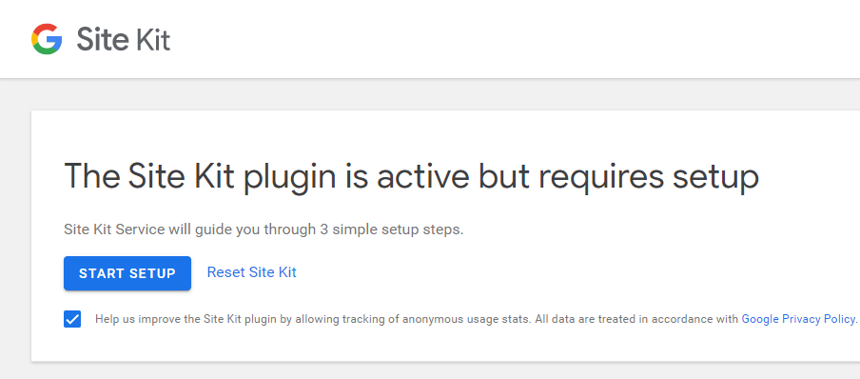Open the Reset Site Kit link

pos(252,272)
